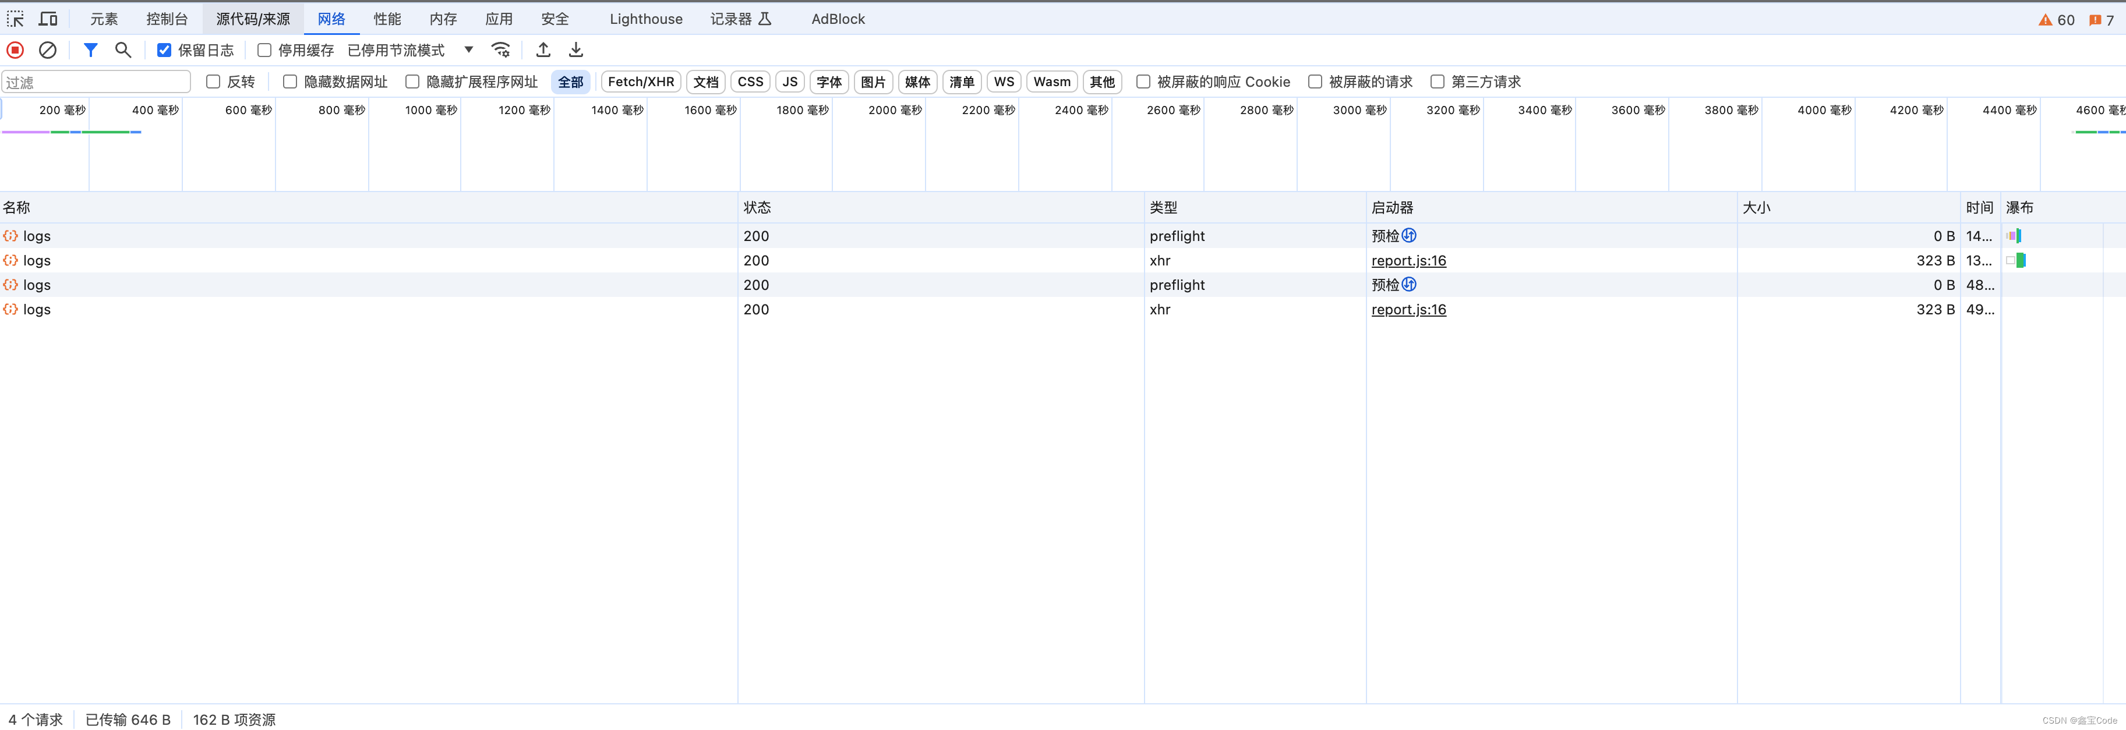Select the 网络 tab
This screenshot has width=2126, height=730.
click(x=331, y=19)
